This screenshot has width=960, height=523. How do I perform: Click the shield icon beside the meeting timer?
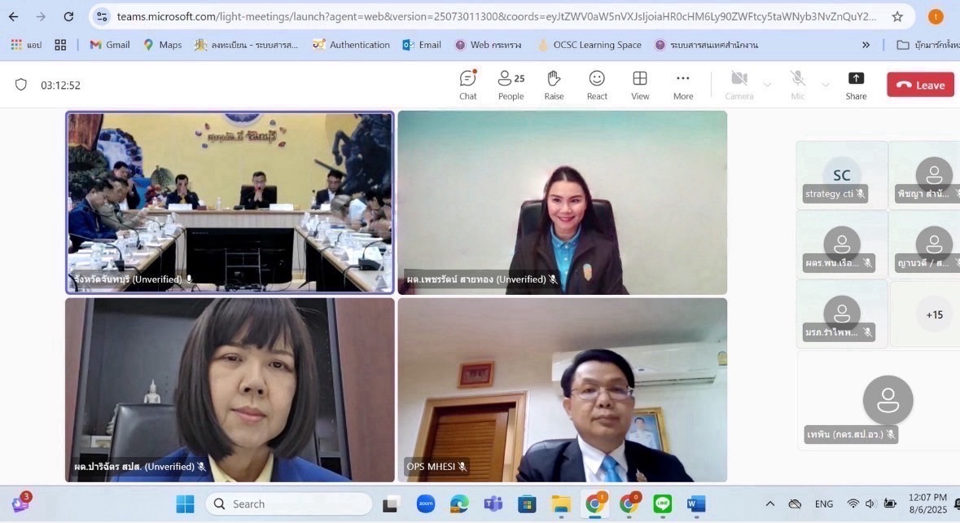(x=21, y=85)
